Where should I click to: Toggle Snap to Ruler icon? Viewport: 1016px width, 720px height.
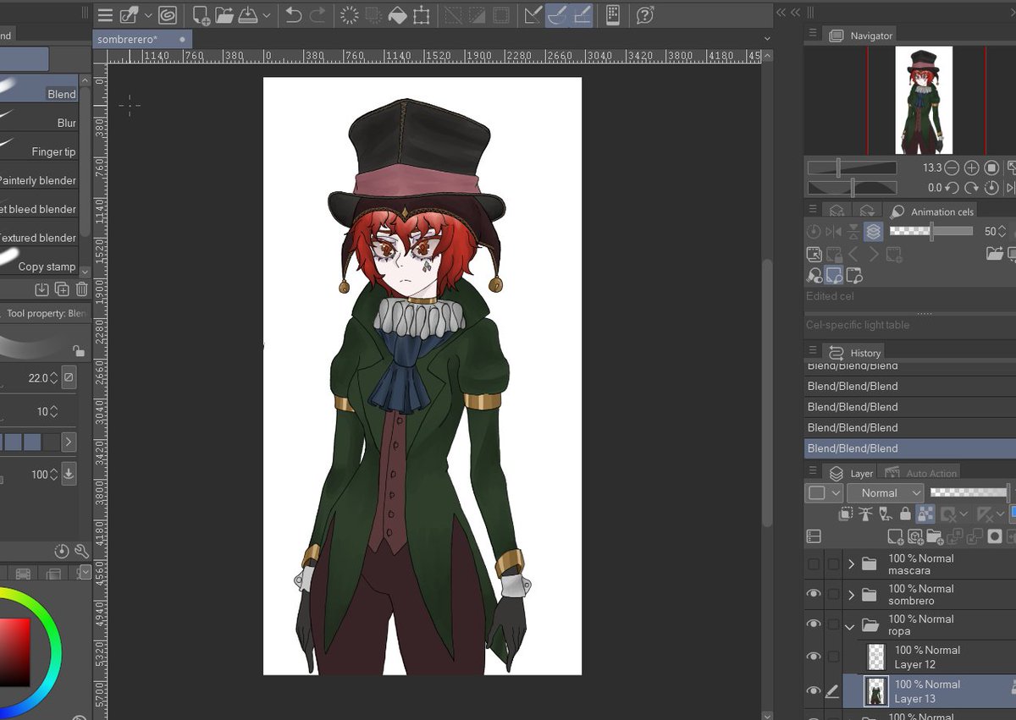[533, 15]
